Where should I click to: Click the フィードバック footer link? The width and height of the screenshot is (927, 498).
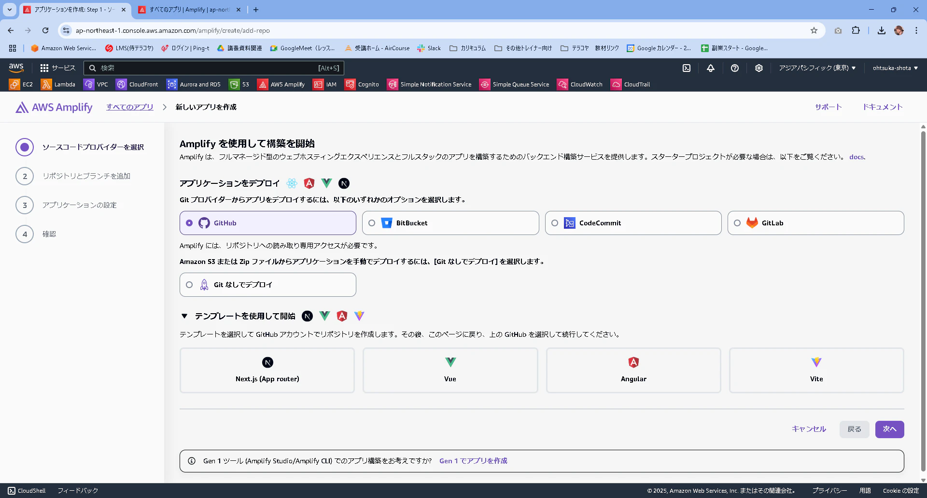[x=78, y=491]
